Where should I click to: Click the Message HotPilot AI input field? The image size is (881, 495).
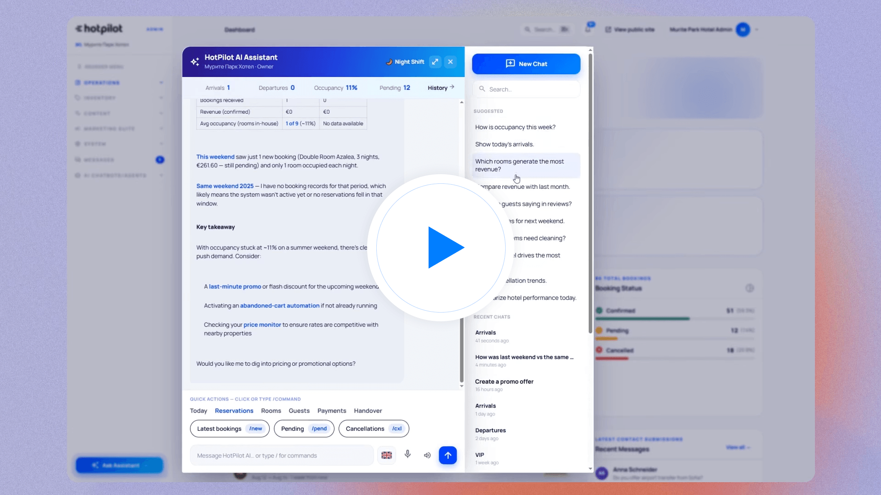click(x=282, y=456)
